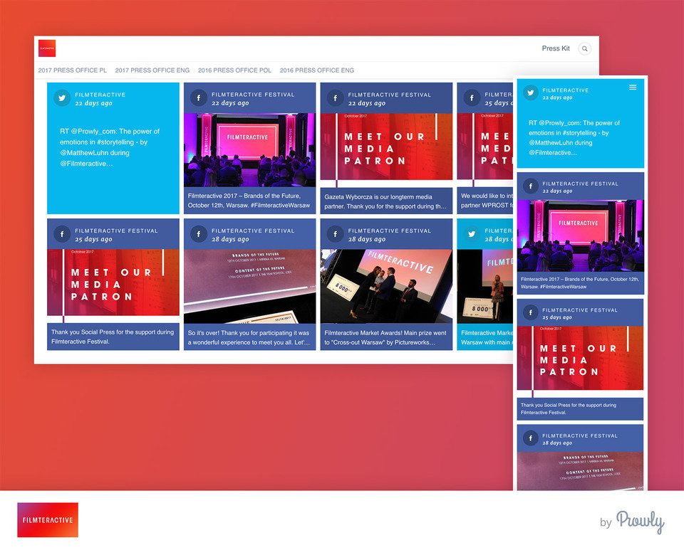Viewport: 684px width, 550px height.
Task: Click Twitter icon in the mobile preview tweet
Action: click(530, 93)
